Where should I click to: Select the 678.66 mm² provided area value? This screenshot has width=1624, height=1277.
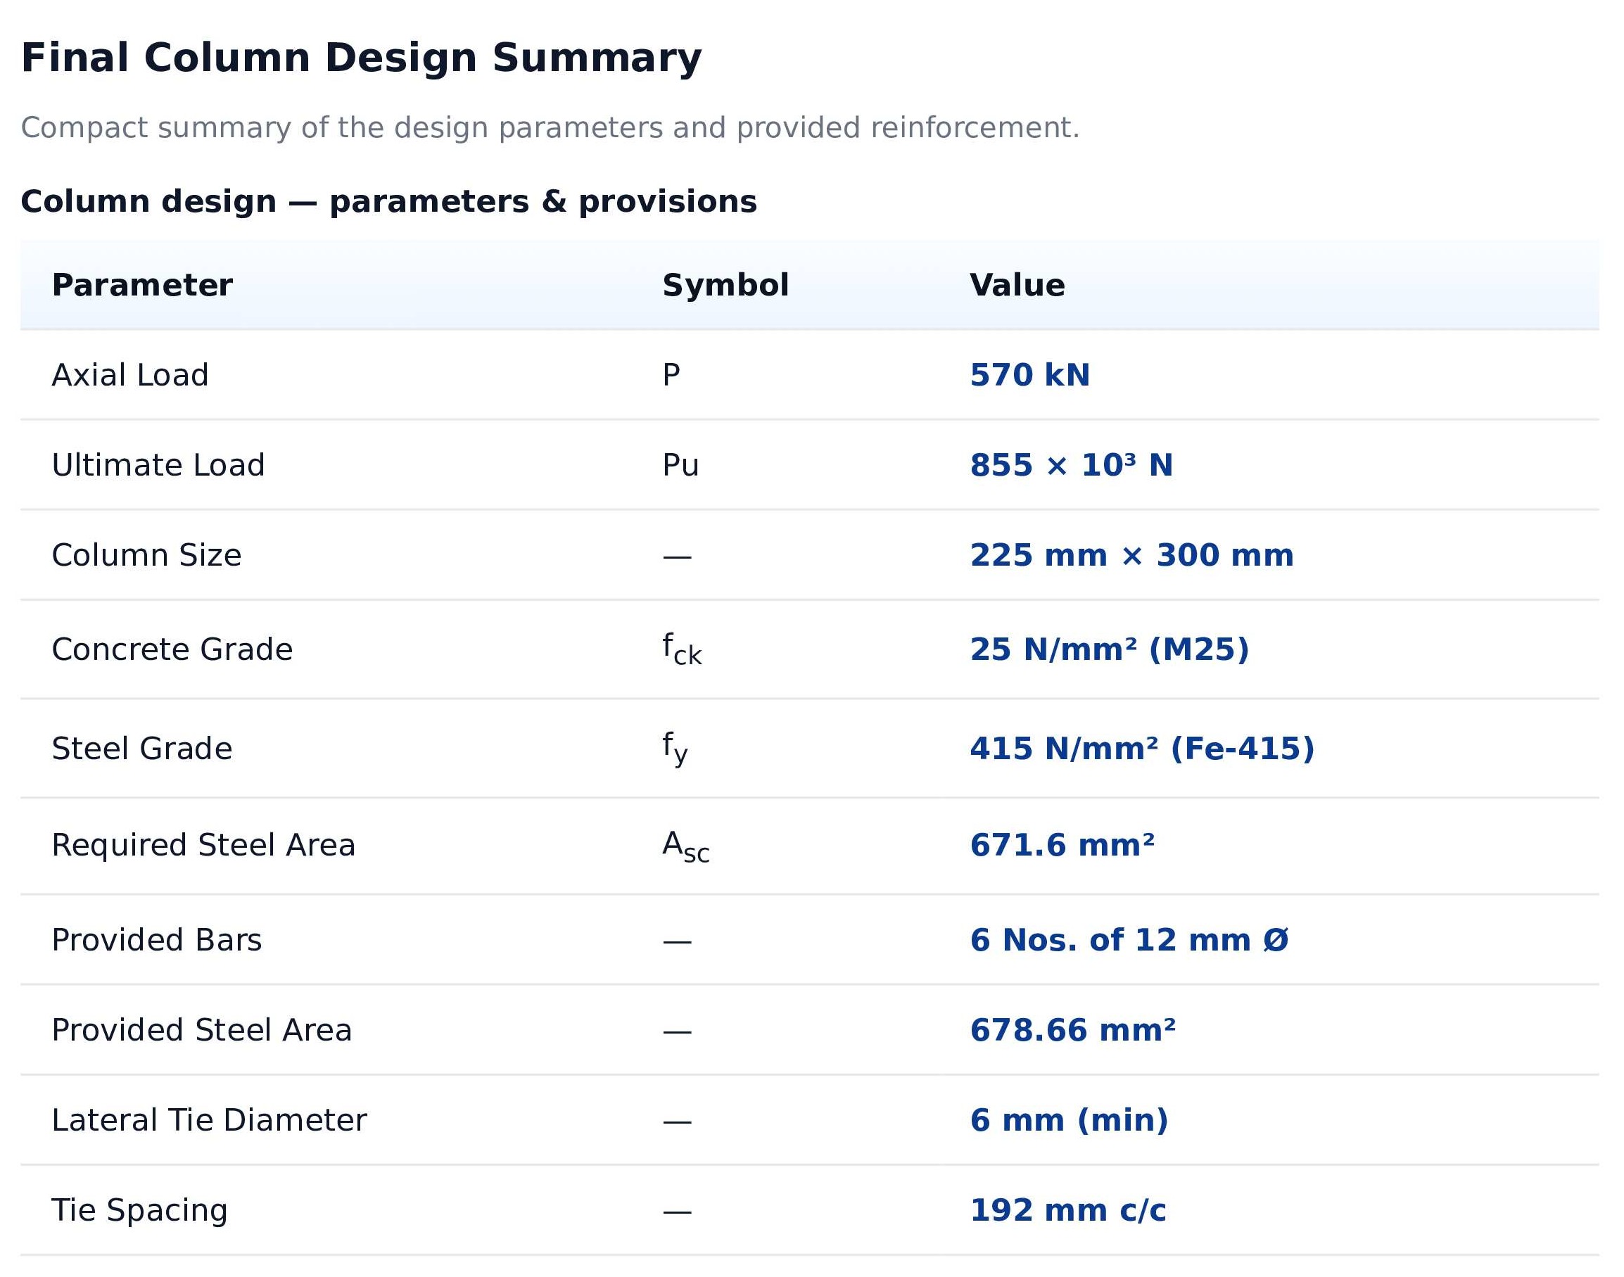[x=1072, y=1030]
